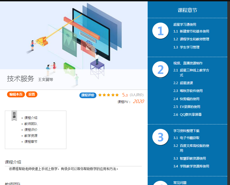Click the author name 王文冀等
Image resolution: width=230 pixels, height=185 pixels.
click(46, 80)
